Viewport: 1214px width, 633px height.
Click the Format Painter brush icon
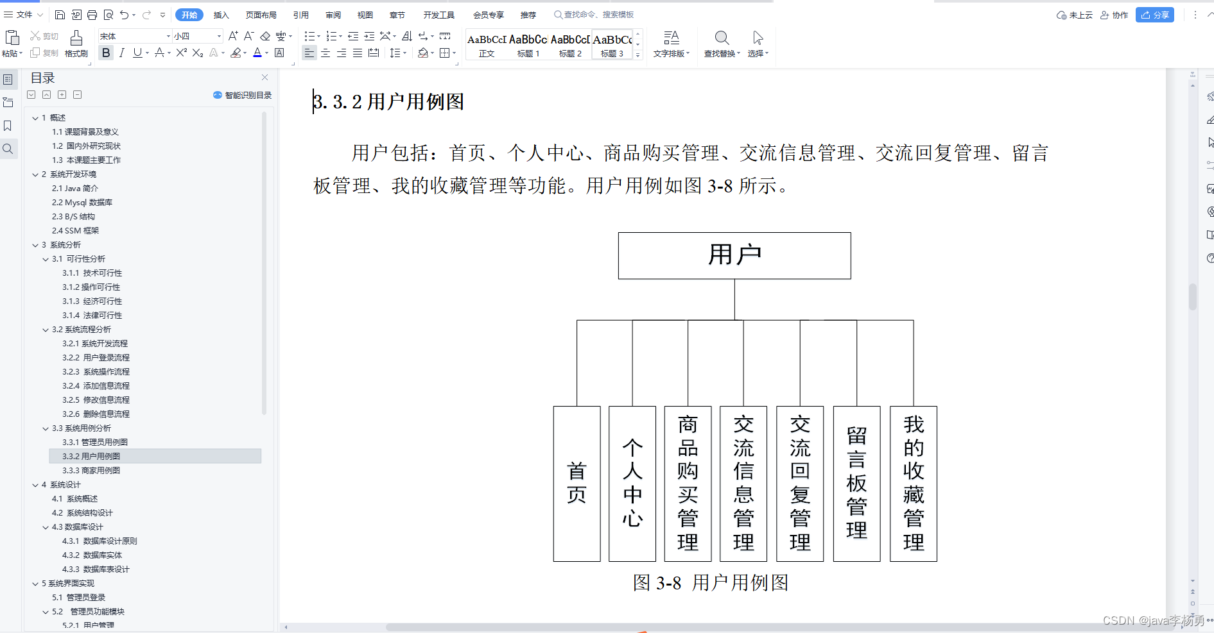pyautogui.click(x=76, y=38)
